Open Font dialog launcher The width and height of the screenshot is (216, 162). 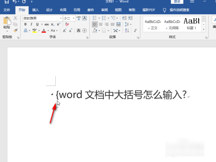87,38
